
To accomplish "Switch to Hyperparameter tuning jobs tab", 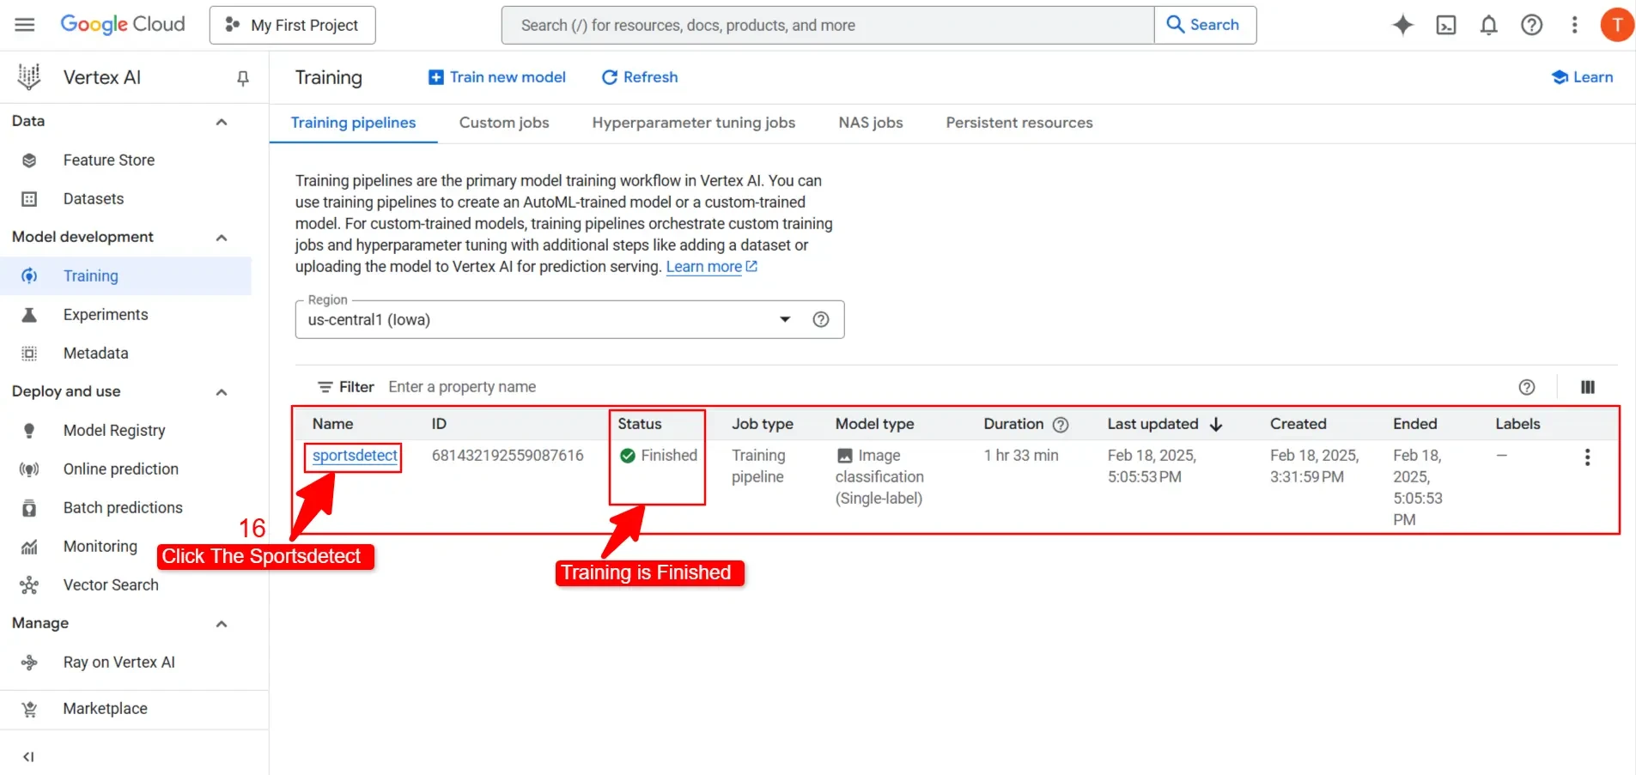I will pos(694,123).
